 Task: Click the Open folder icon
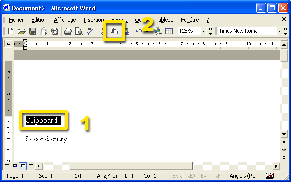[21, 31]
